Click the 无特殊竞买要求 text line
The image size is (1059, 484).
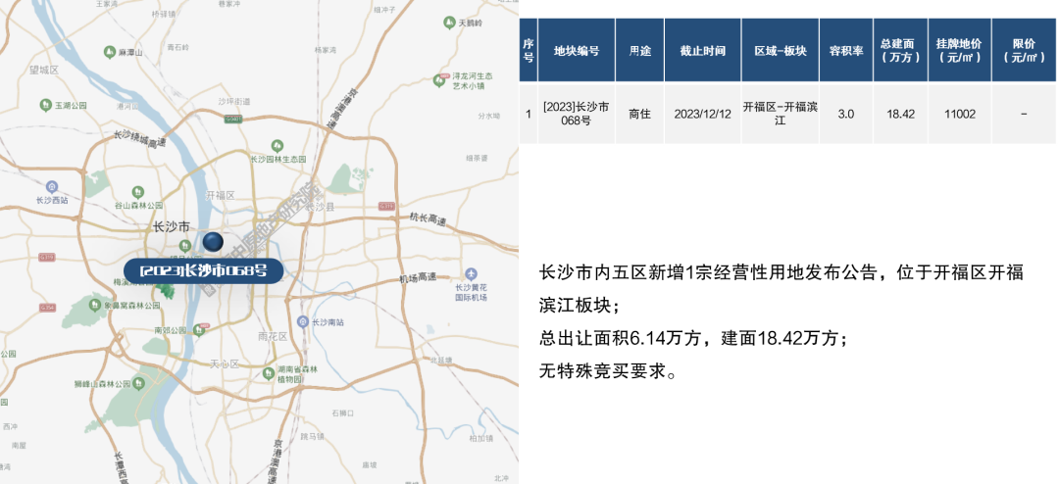pos(607,370)
